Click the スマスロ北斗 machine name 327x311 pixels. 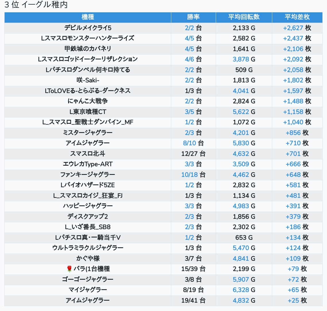click(x=88, y=154)
